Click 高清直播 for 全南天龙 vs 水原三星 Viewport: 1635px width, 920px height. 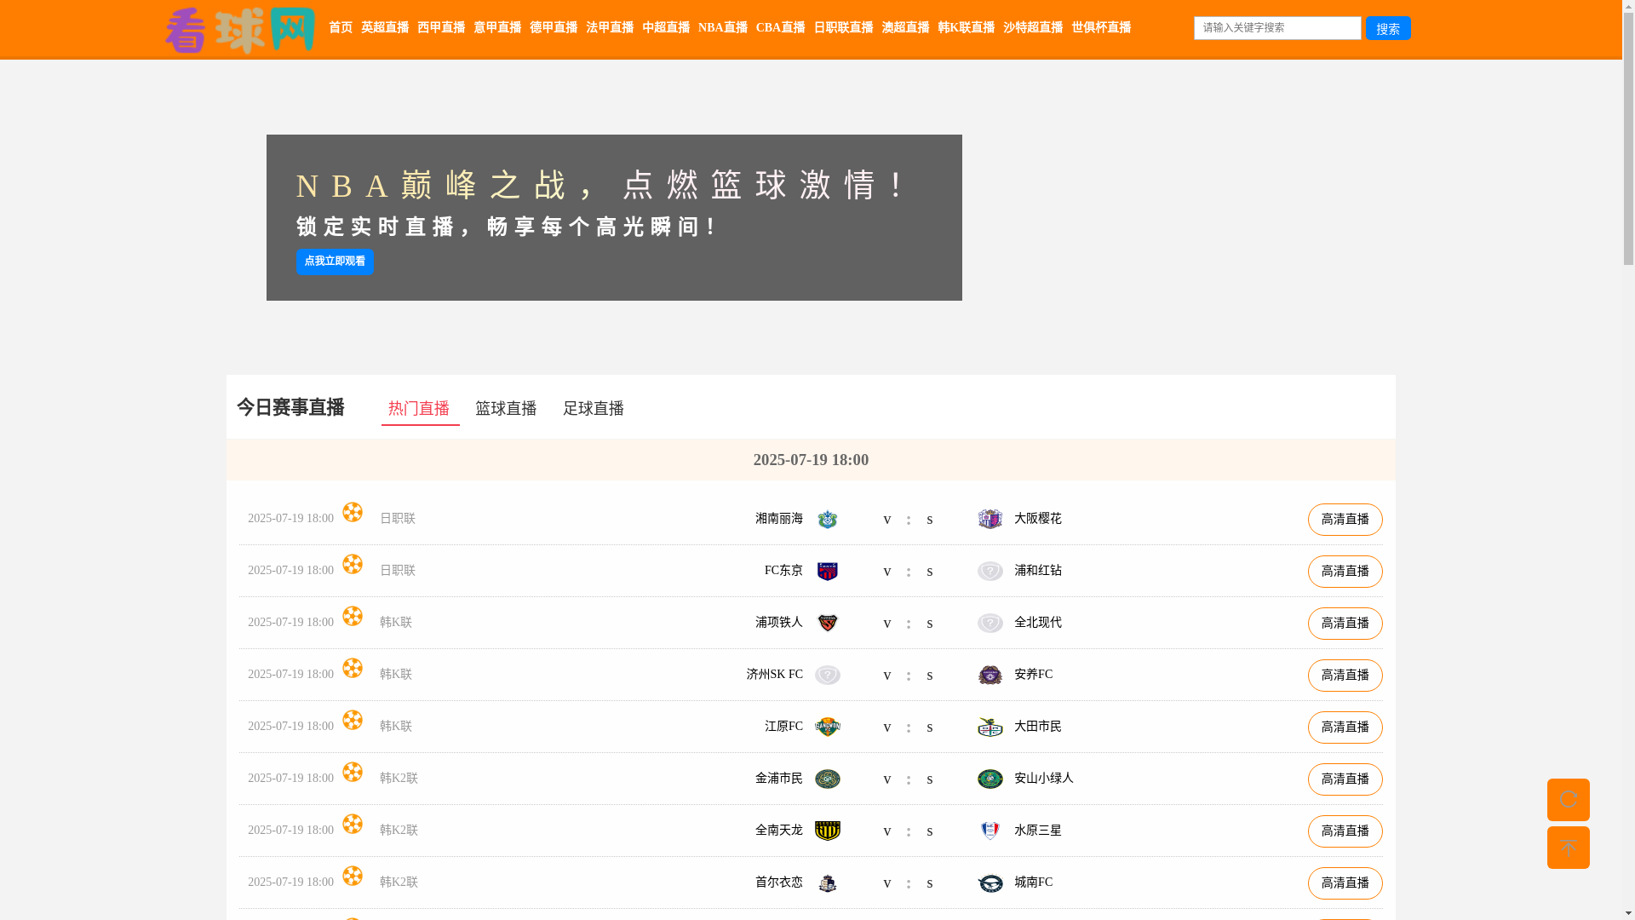pyautogui.click(x=1345, y=831)
